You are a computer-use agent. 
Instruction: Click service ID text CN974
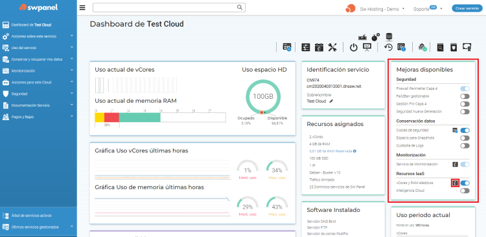tap(312, 79)
